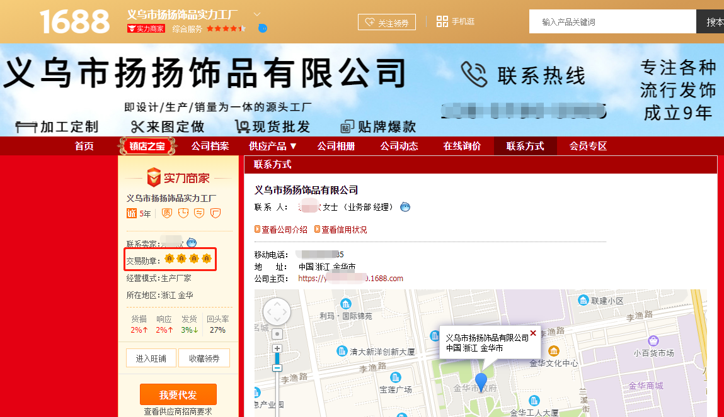Click the last 交易勋章 medal icon
This screenshot has width=724, height=417.
(207, 259)
